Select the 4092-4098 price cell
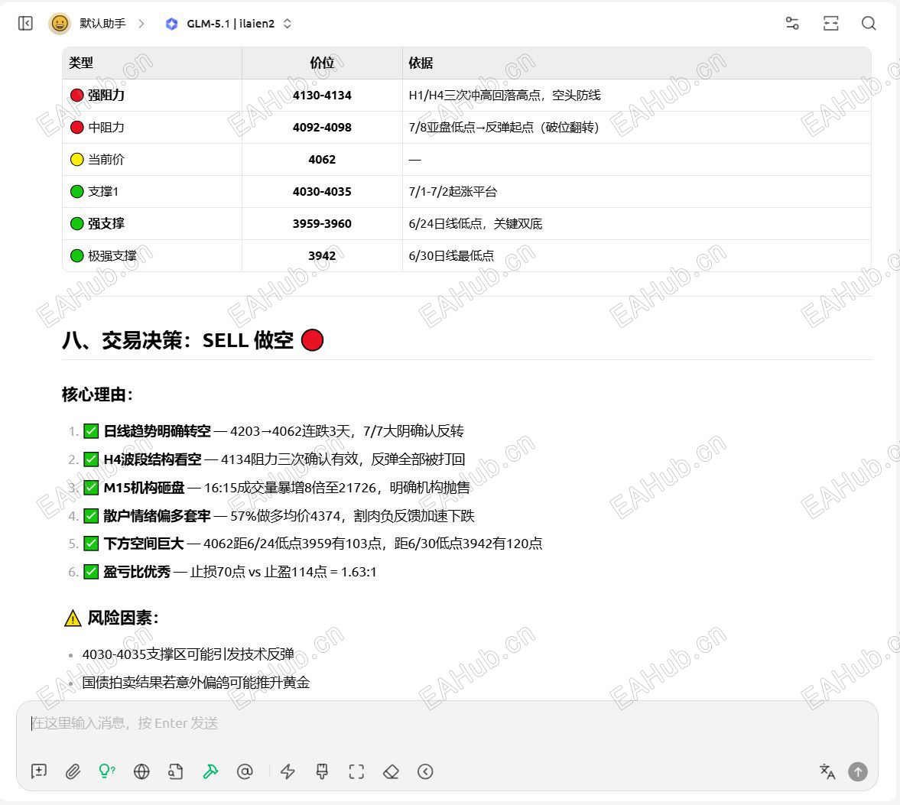This screenshot has width=900, height=805. tap(322, 127)
